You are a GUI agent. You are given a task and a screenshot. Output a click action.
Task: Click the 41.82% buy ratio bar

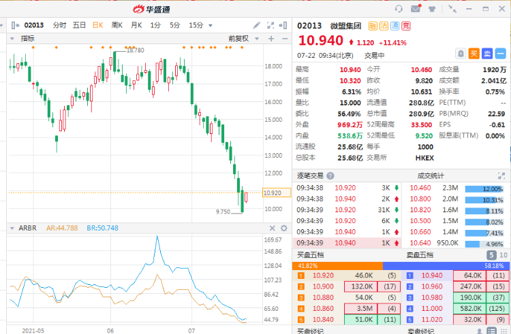tap(338, 266)
